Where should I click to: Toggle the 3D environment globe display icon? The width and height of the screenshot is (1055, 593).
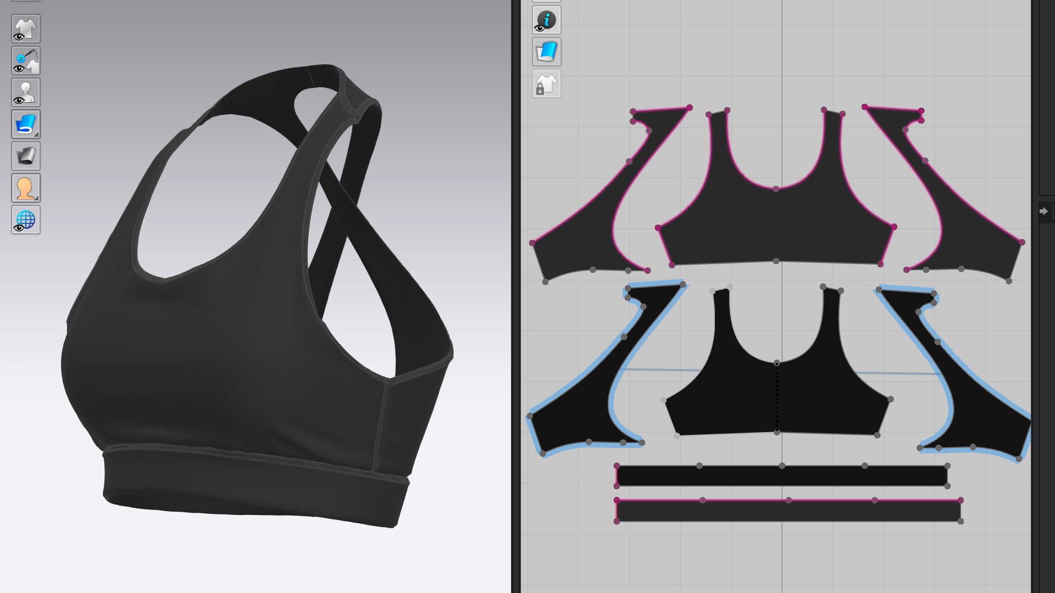[x=26, y=220]
